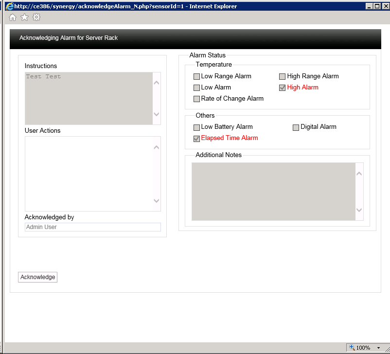Uncheck the High Alarm checkbox

pyautogui.click(x=282, y=88)
